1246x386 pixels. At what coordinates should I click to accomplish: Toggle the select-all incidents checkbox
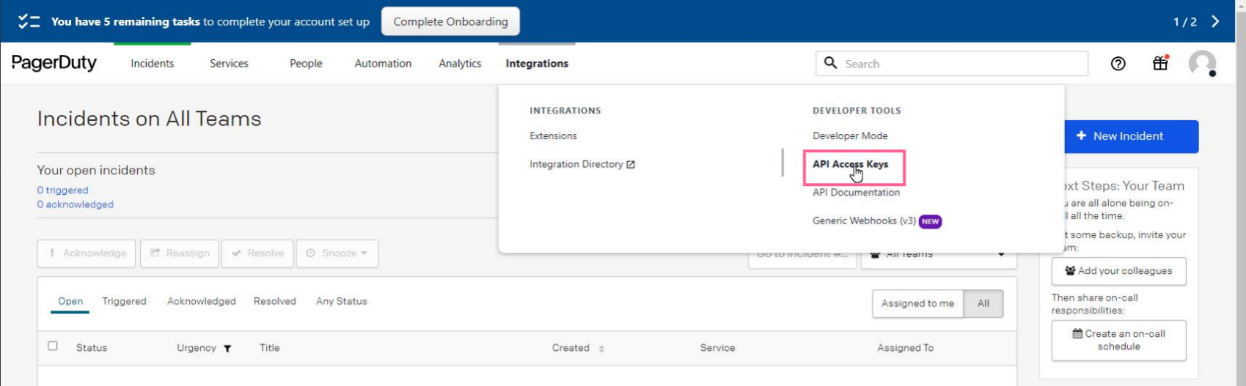[x=53, y=346]
